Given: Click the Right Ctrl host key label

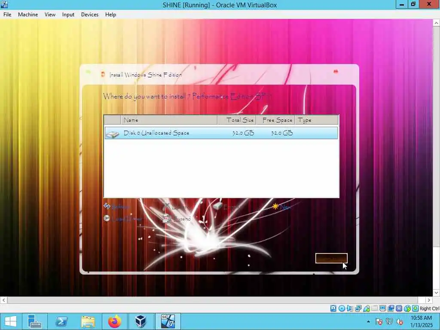Looking at the screenshot, I should pos(429,309).
